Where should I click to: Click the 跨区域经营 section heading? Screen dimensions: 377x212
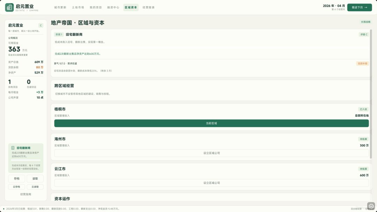pos(64,86)
